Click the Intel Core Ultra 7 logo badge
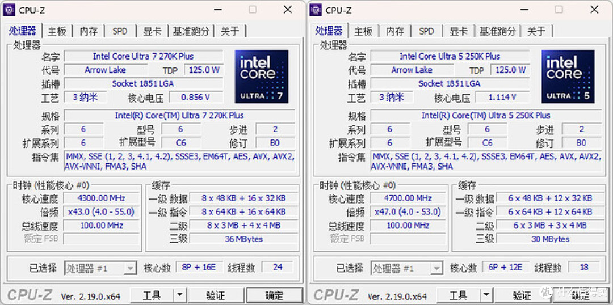Screen dimensions: 613x305 point(262,77)
